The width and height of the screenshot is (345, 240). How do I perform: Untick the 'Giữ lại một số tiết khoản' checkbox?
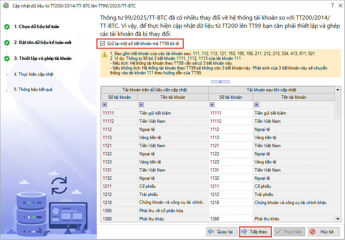[103, 44]
